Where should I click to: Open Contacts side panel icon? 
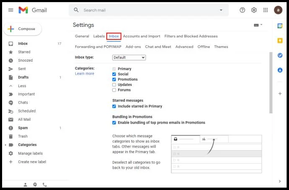click(x=280, y=70)
